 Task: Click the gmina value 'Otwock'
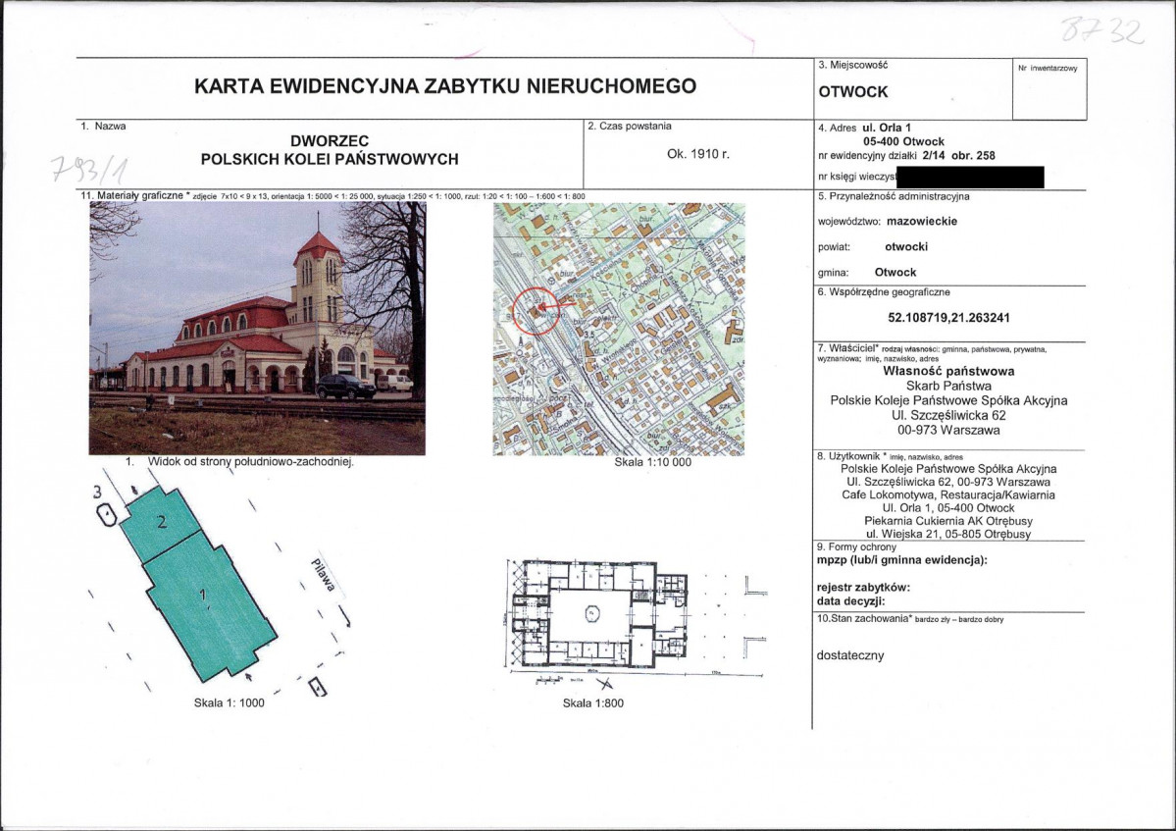895,272
